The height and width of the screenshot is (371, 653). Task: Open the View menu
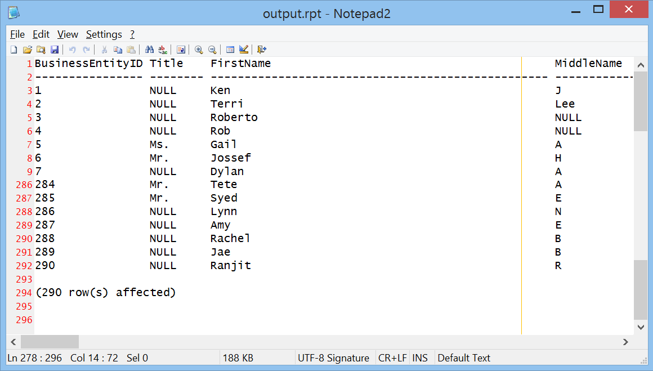coord(68,34)
